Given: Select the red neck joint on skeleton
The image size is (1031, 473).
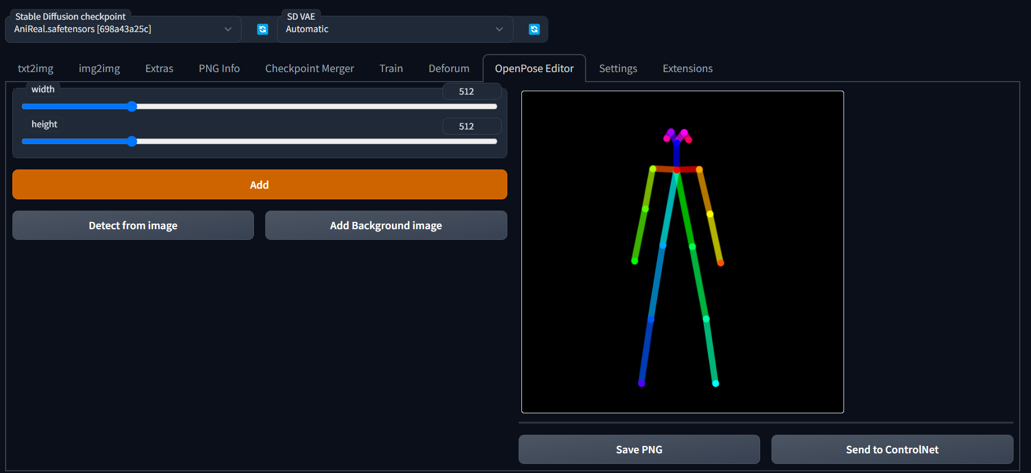Looking at the screenshot, I should coord(677,169).
